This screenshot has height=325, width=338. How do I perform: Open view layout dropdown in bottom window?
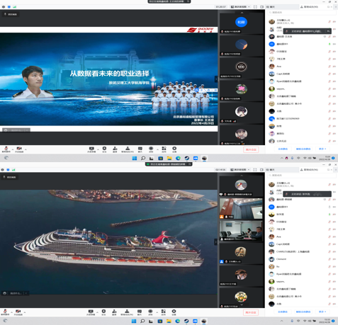pos(240,170)
